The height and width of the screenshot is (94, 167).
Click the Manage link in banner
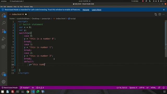[x=86, y=10]
